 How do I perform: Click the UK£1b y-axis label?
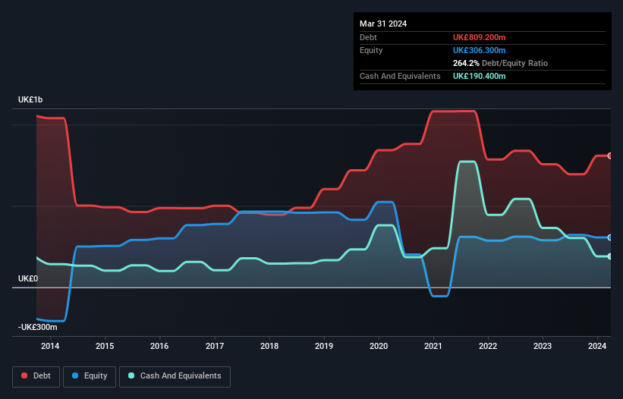[30, 99]
